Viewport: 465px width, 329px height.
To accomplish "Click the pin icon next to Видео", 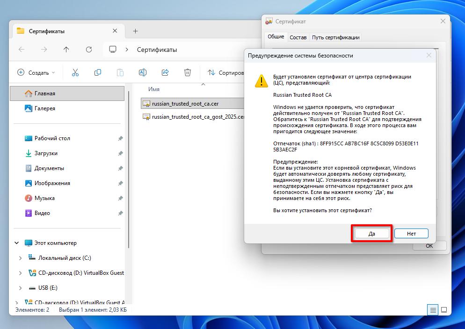I will point(120,213).
